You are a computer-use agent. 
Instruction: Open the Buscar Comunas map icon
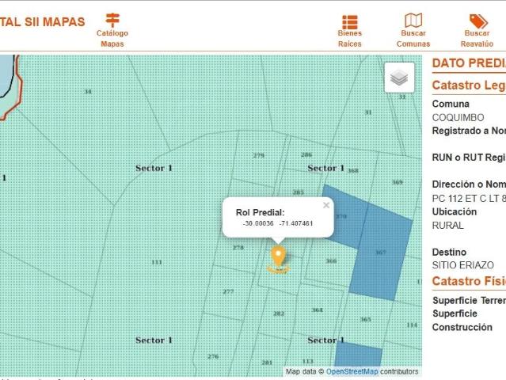tap(413, 21)
